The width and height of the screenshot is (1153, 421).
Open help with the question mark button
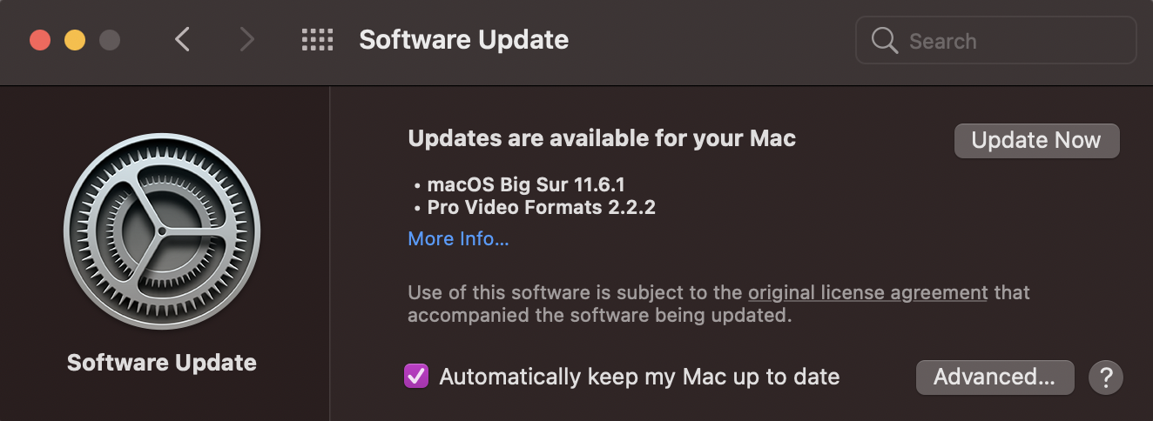[1106, 378]
